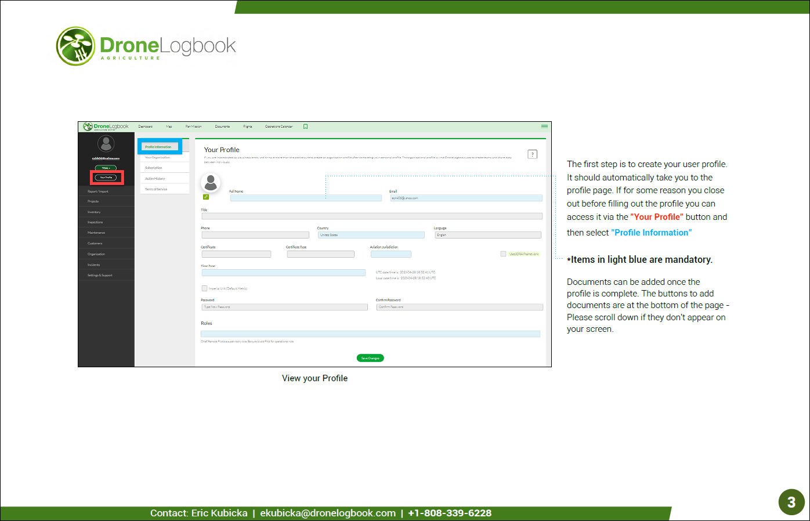The height and width of the screenshot is (521, 810).
Task: Click the ekubicka@dronelogbook.com email in the footer
Action: [x=328, y=513]
